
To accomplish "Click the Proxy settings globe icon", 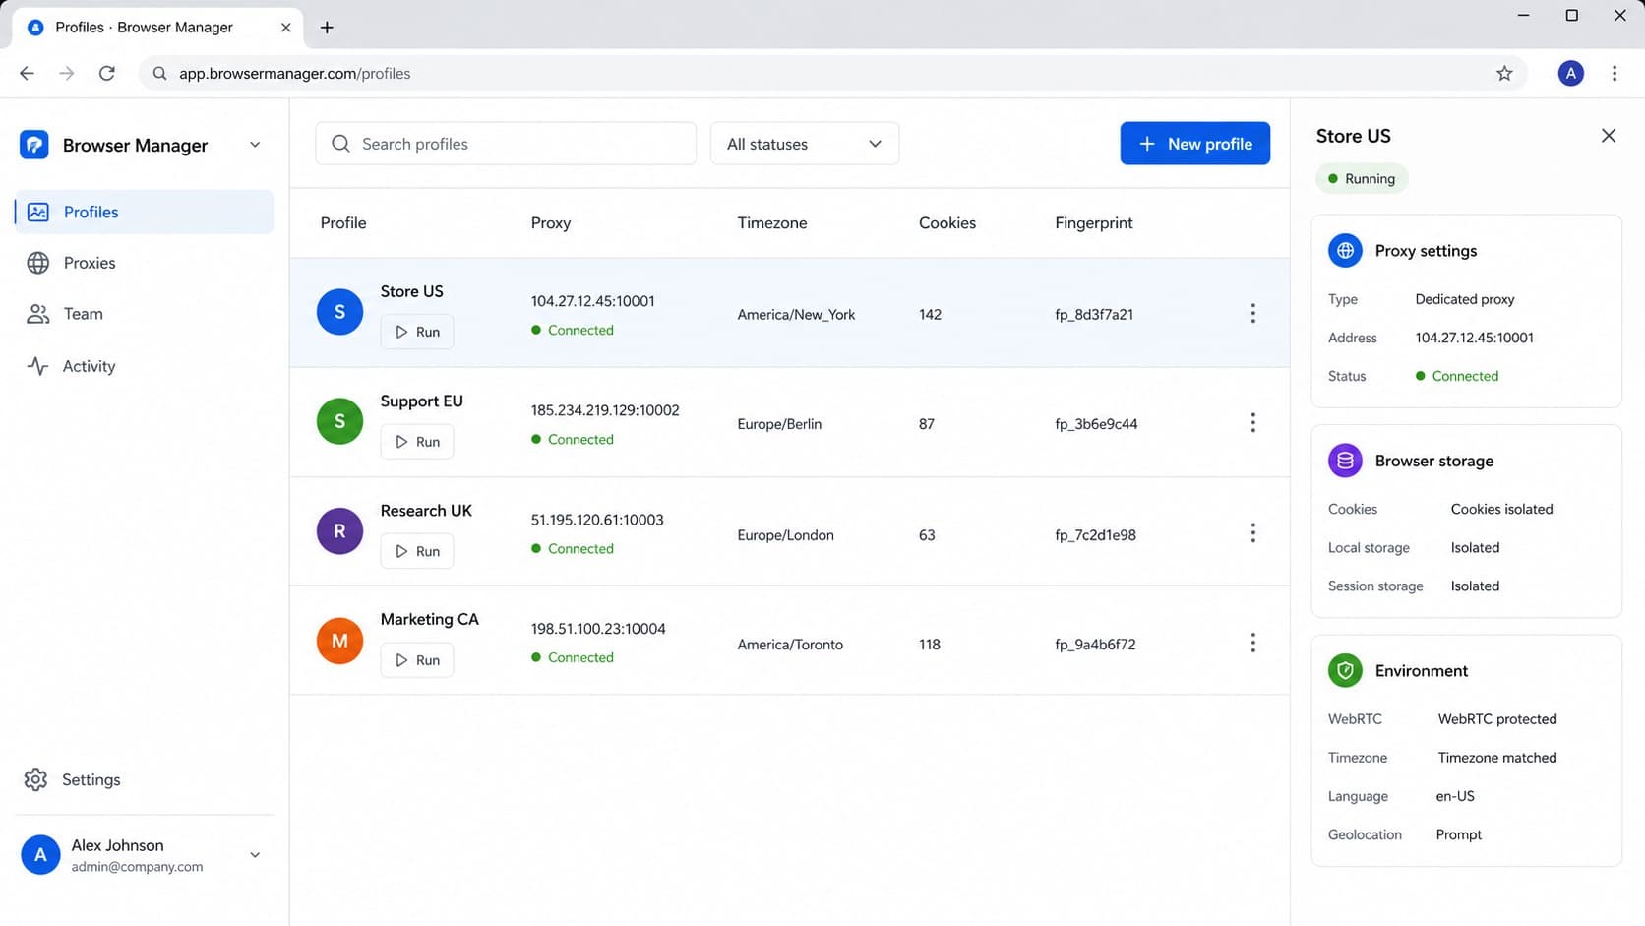I will coord(1345,251).
